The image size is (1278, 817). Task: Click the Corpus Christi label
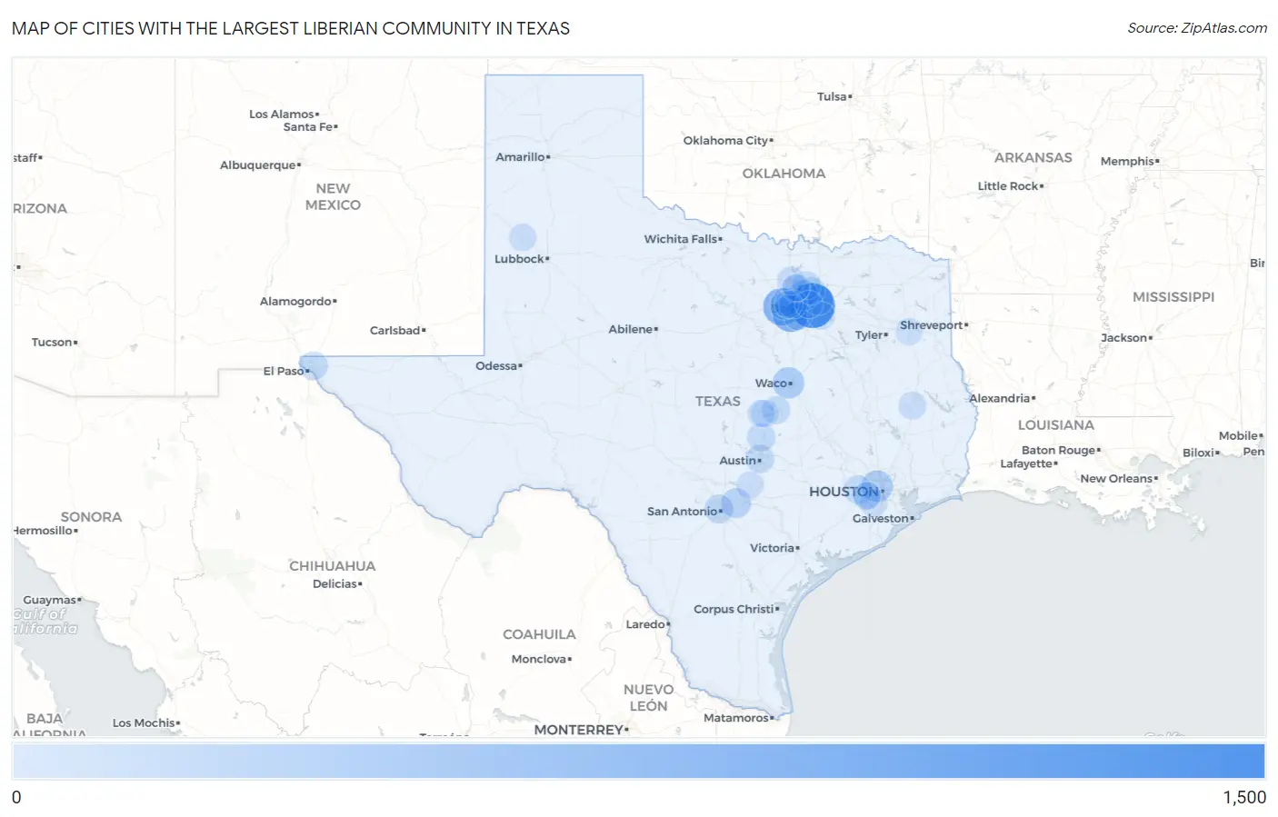(x=734, y=609)
